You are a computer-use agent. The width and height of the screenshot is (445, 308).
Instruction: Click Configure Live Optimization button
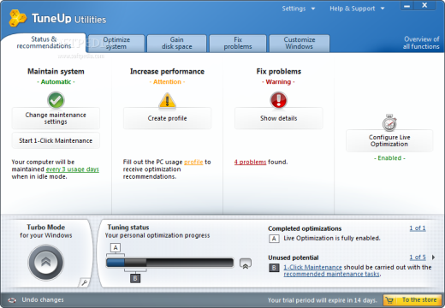(389, 140)
